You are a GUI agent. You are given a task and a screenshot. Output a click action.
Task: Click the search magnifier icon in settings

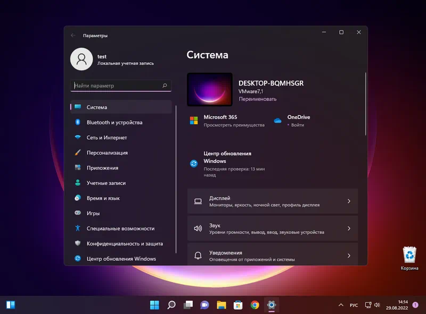pyautogui.click(x=165, y=86)
